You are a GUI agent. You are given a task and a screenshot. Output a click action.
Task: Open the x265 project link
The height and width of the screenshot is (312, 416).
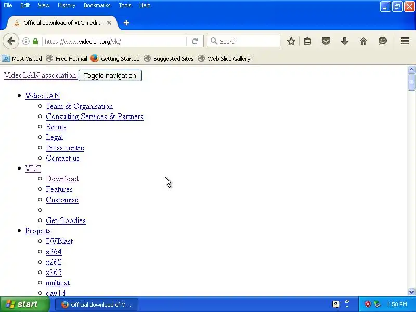54,272
